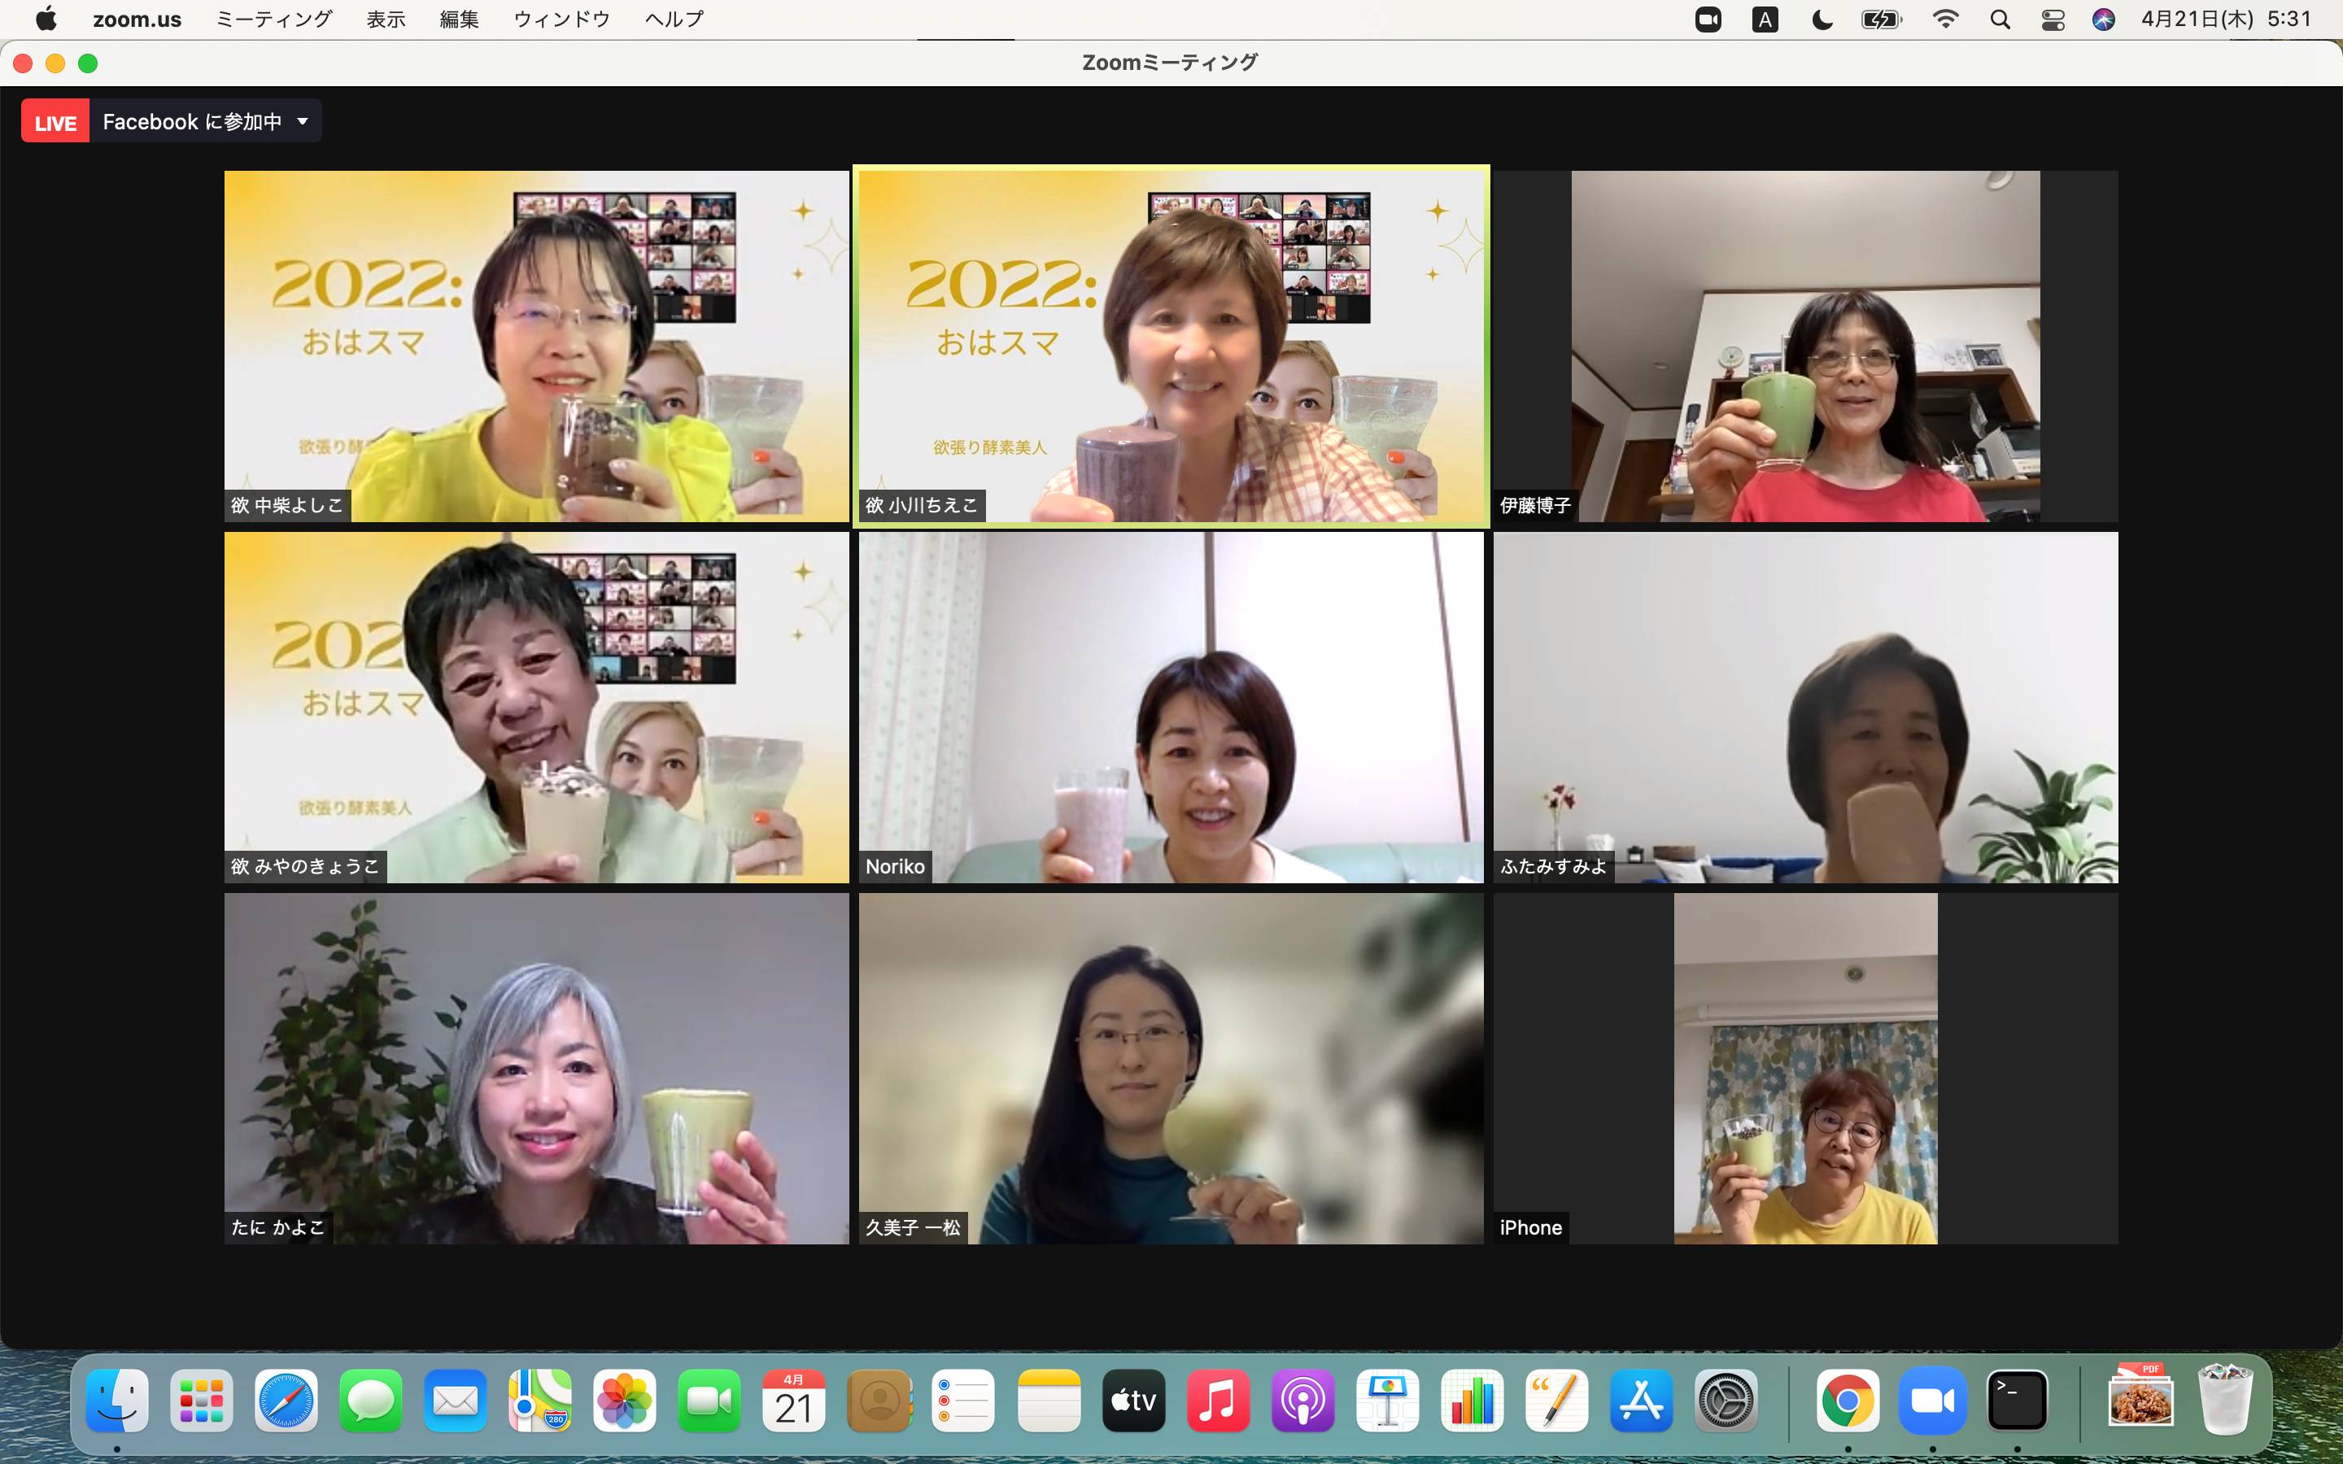Select the 伊藤博子 video tile
The width and height of the screenshot is (2343, 1464).
[x=1804, y=346]
